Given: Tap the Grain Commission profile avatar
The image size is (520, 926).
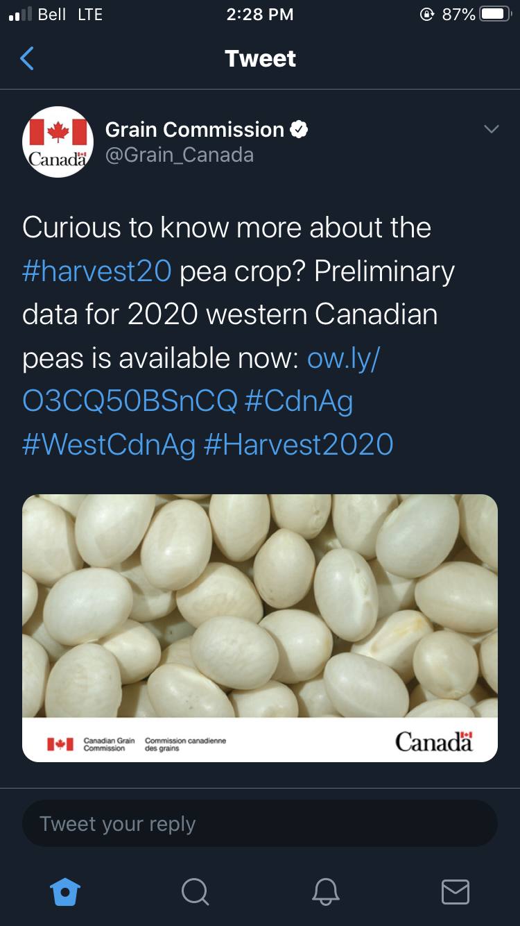Looking at the screenshot, I should 58,142.
